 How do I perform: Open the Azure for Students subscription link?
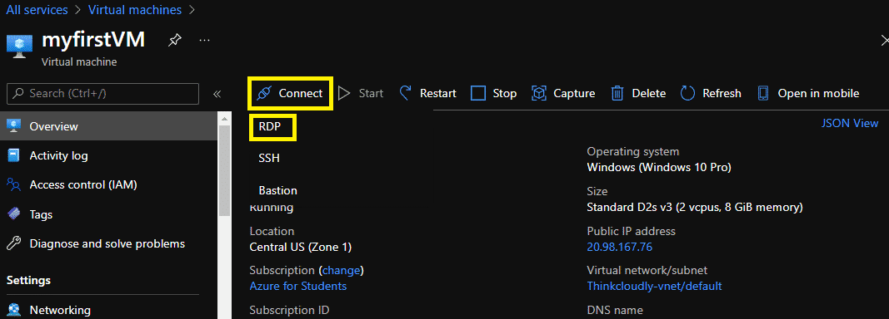point(298,287)
